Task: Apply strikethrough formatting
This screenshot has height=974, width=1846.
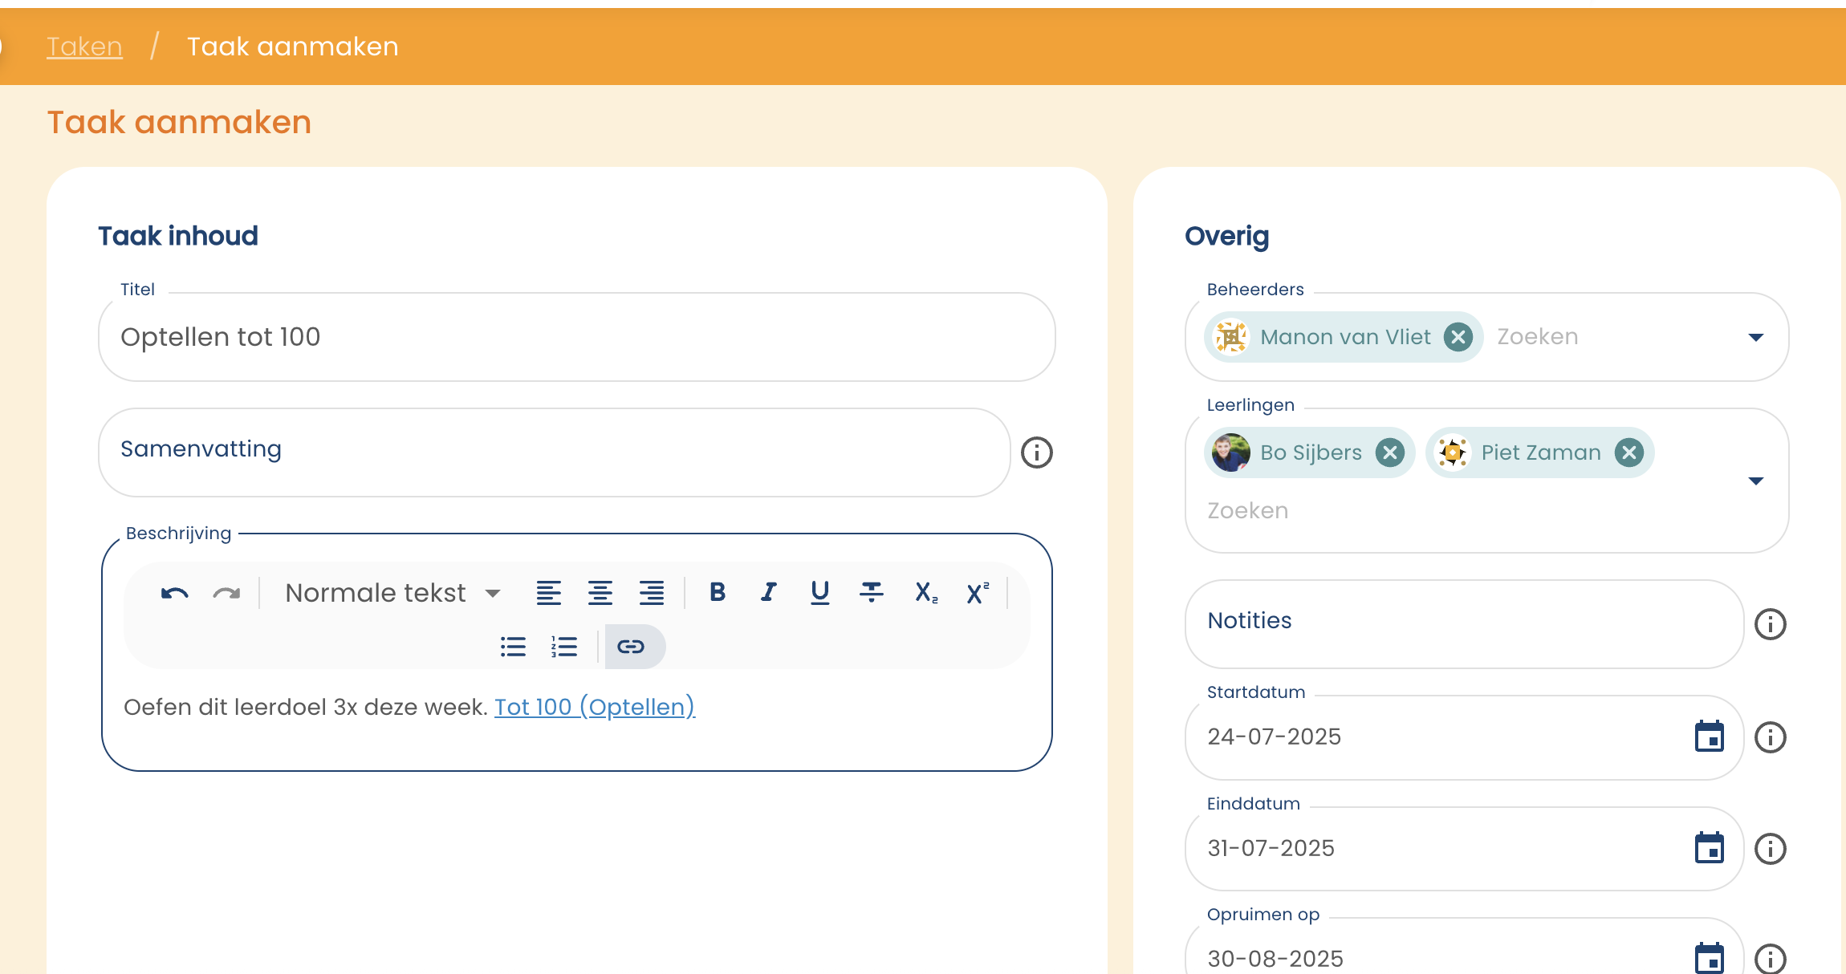Action: pos(871,592)
